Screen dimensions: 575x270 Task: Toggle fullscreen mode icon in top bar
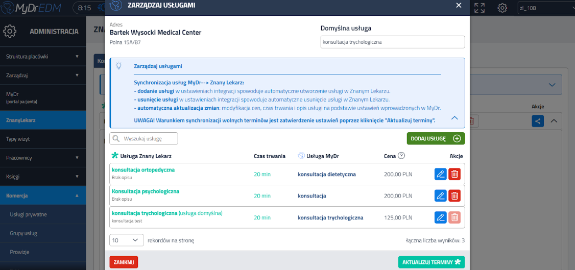pyautogui.click(x=480, y=8)
